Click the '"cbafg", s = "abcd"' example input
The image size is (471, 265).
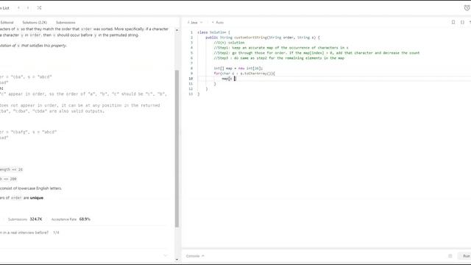pyautogui.click(x=33, y=132)
